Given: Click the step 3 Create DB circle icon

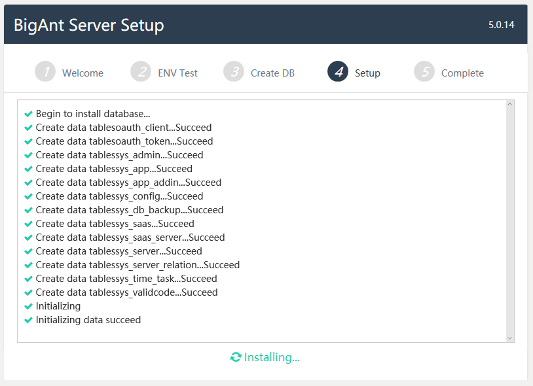Looking at the screenshot, I should coord(234,71).
